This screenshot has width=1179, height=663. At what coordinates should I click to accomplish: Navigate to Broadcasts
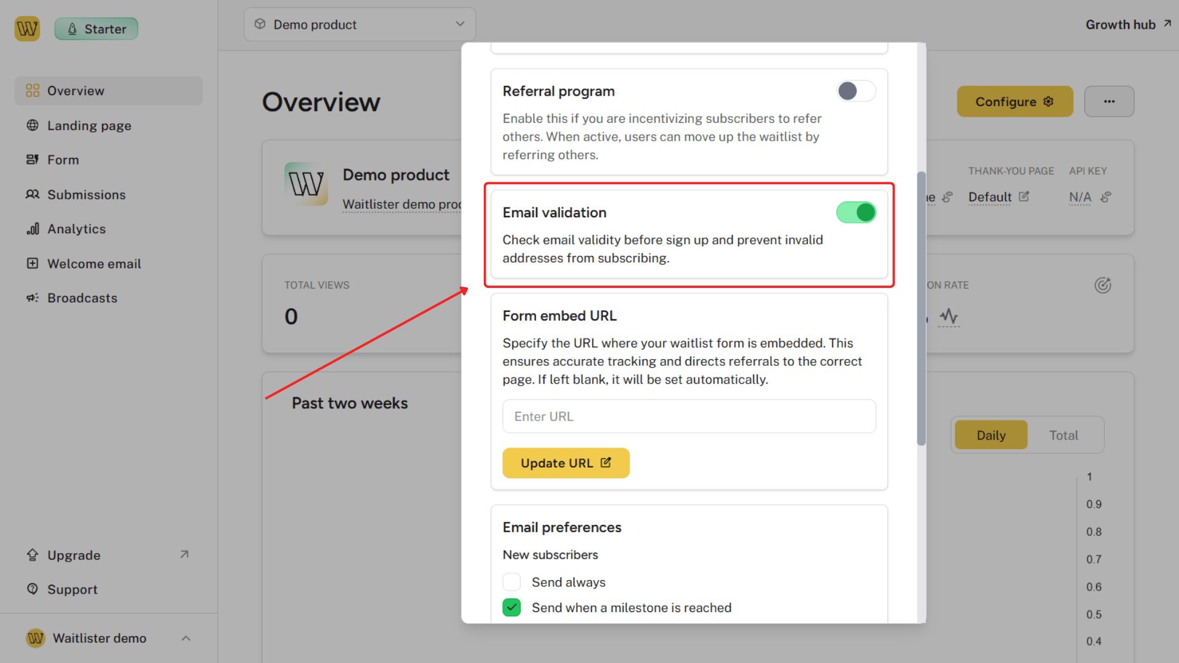point(108,298)
